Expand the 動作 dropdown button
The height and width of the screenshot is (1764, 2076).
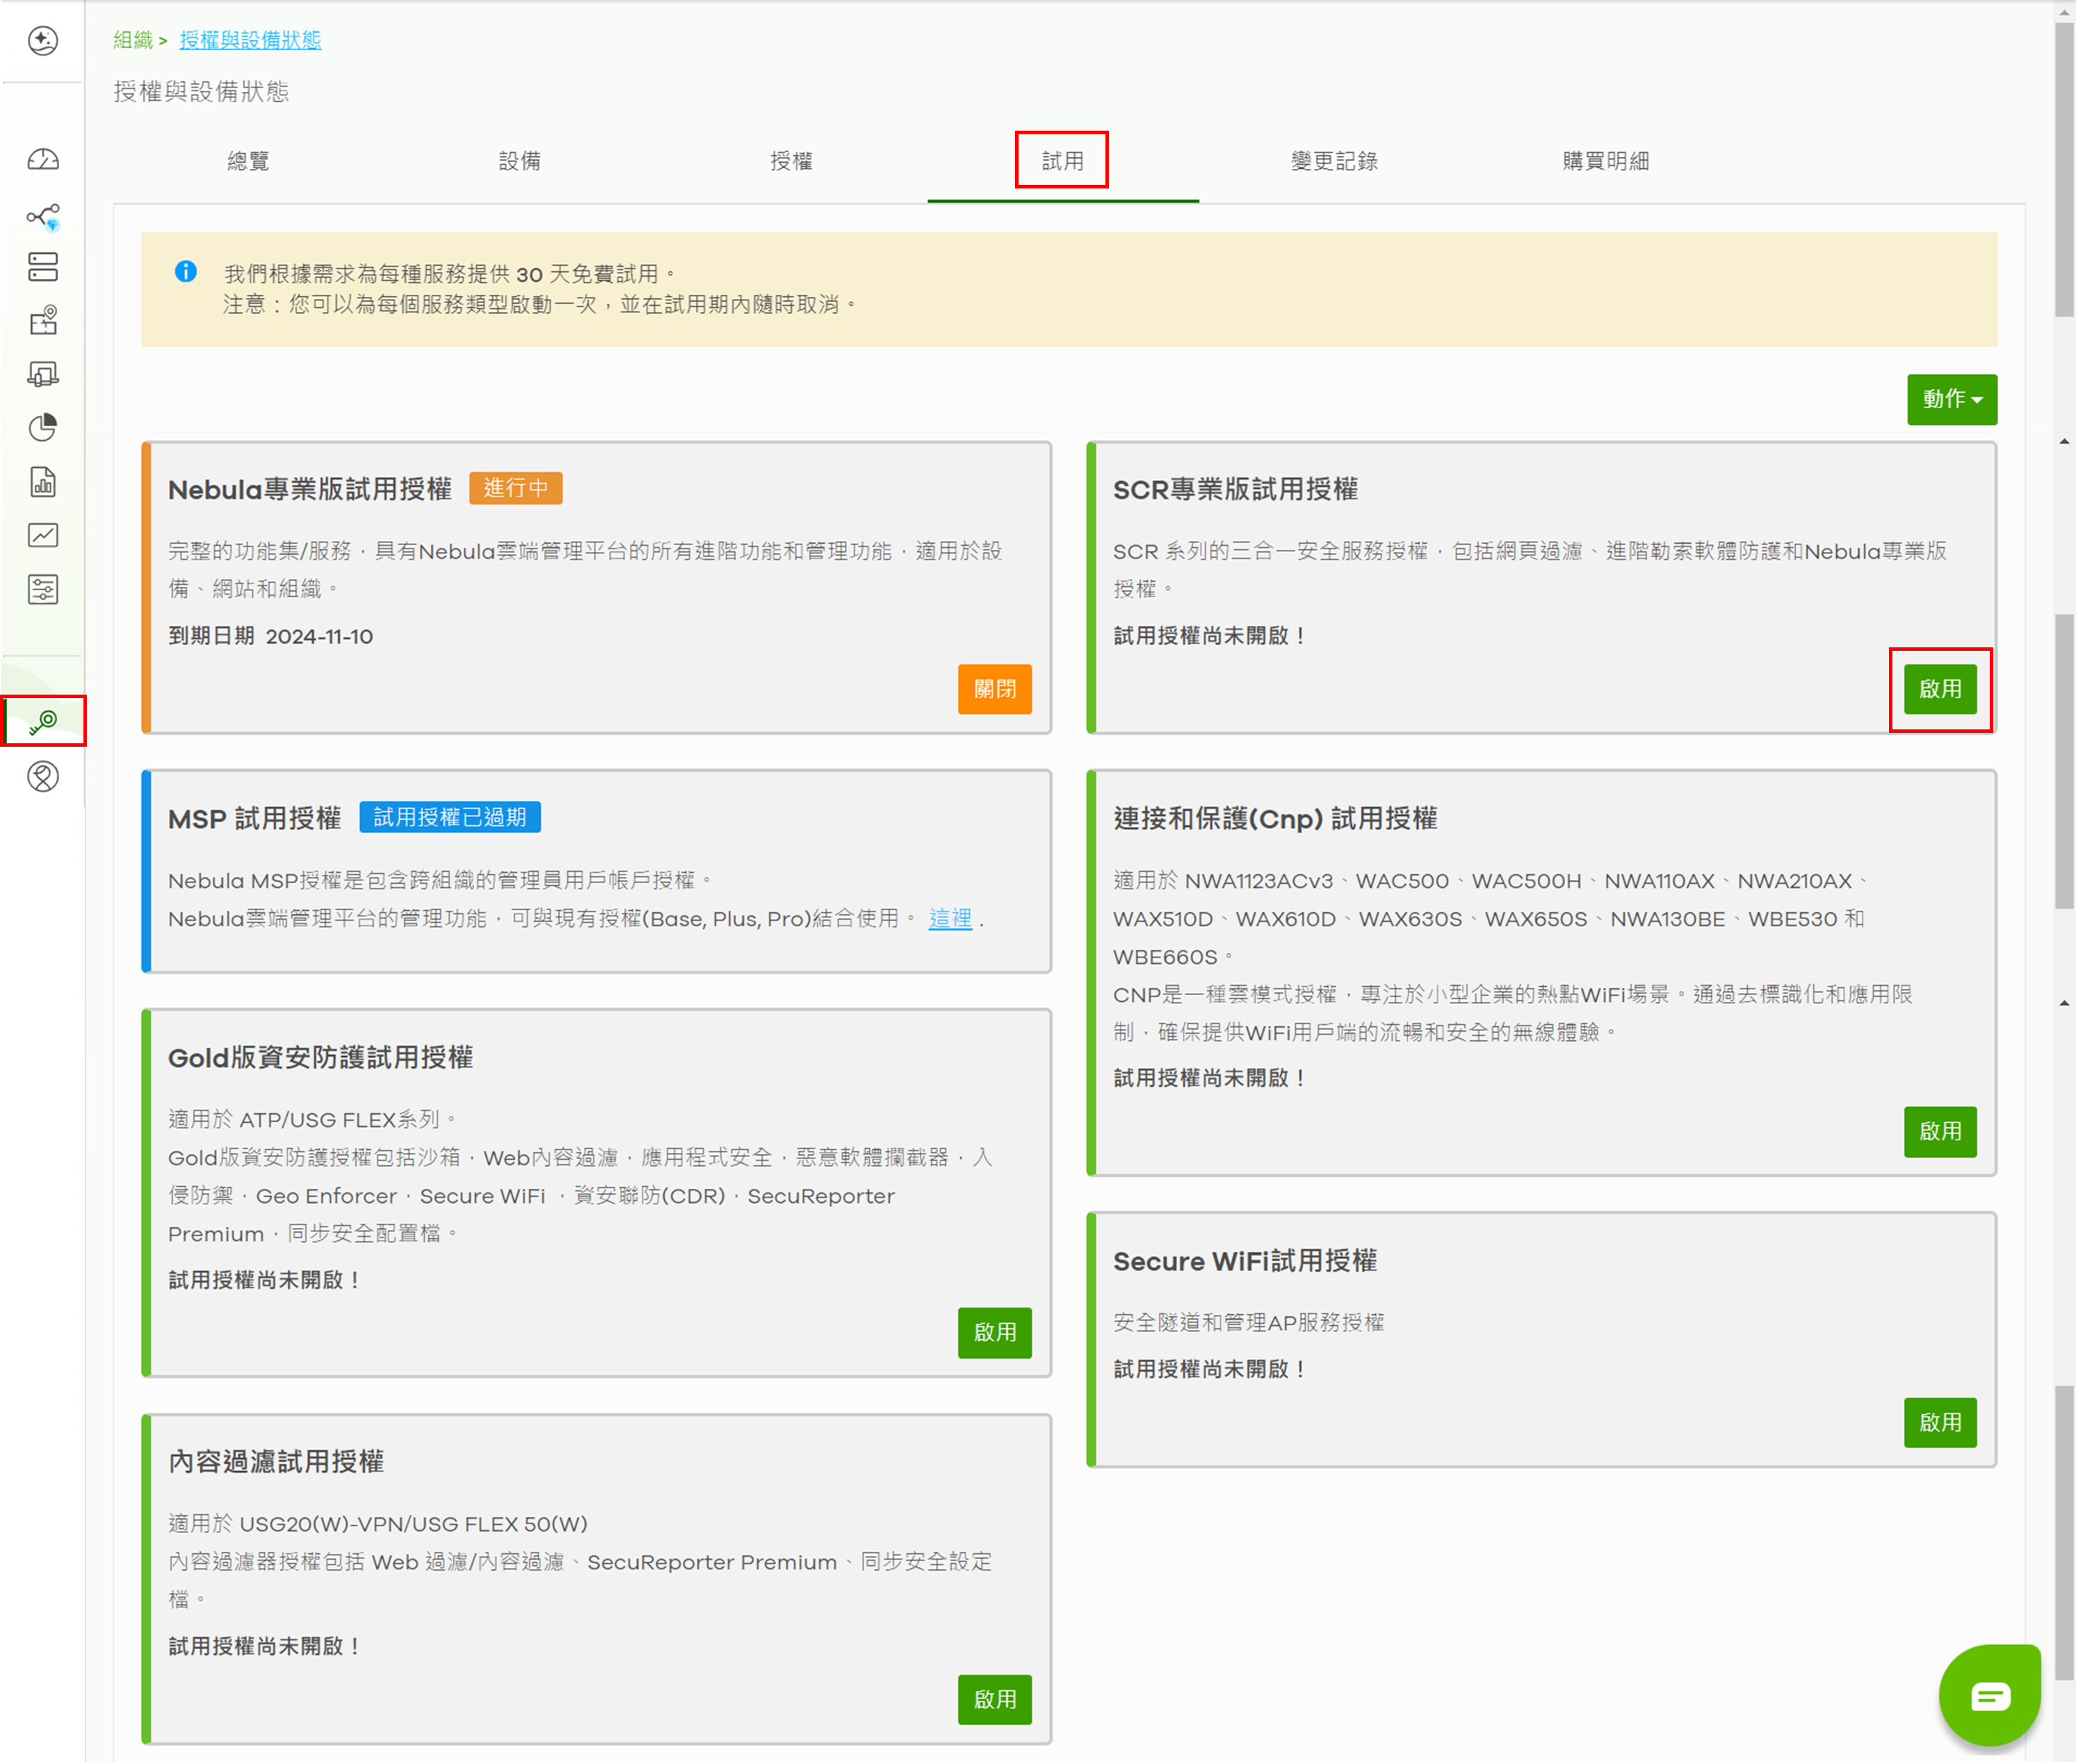click(x=1951, y=399)
